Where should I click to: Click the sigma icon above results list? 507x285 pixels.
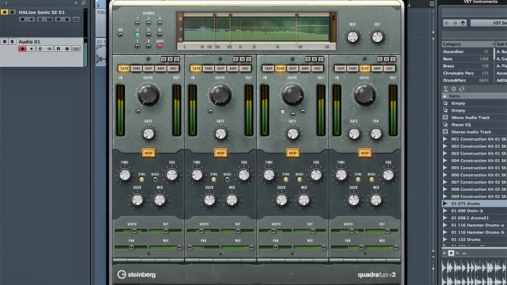[x=446, y=89]
